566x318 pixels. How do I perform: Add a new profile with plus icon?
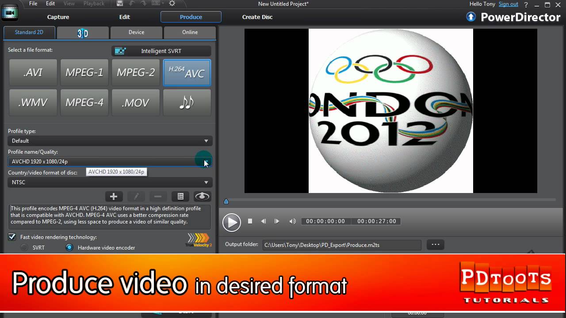click(114, 197)
